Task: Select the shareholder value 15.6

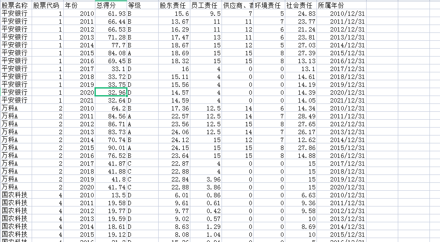Action: coord(174,14)
